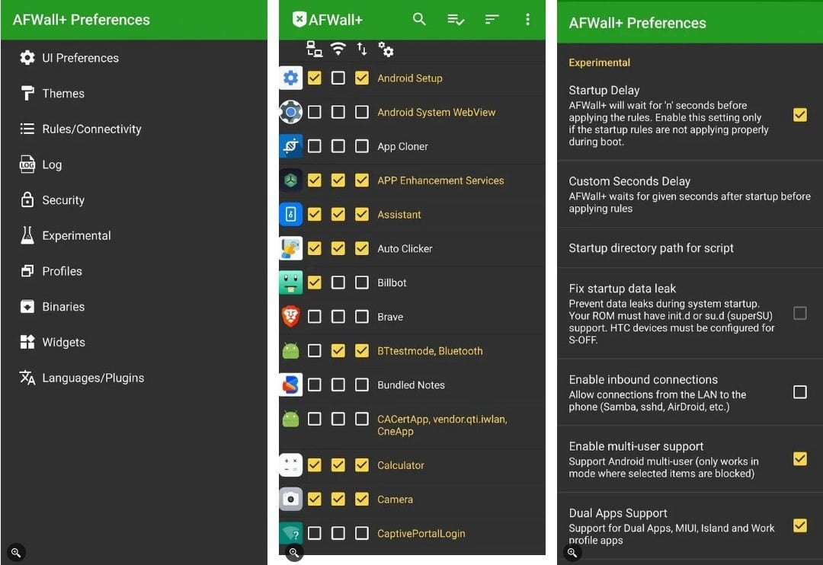Screen dimensions: 823x565
Task: Enable the Fix startup data leak option
Action: (799, 313)
